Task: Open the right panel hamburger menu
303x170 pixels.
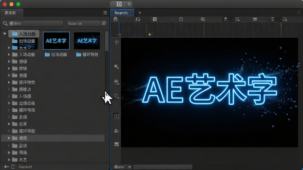Action: 299,13
